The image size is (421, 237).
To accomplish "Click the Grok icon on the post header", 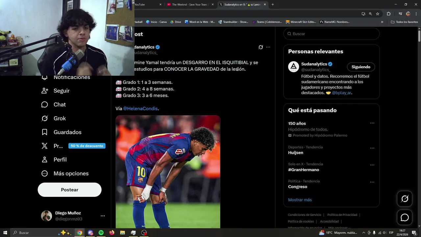I will click(x=261, y=47).
